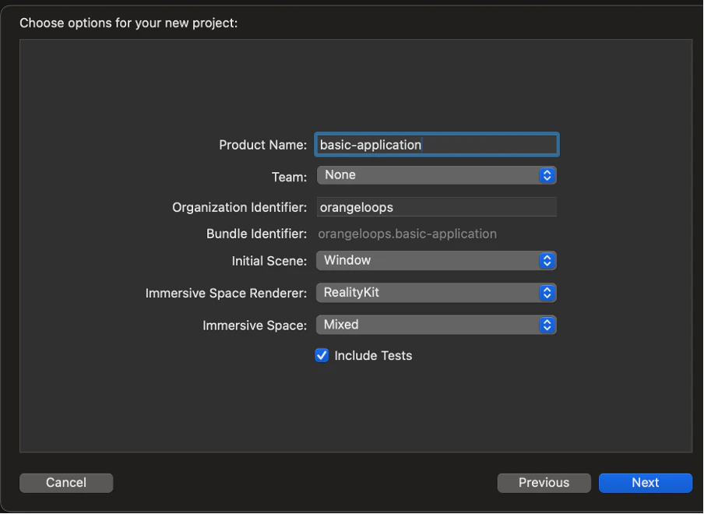Proceed with the Next button

(645, 483)
